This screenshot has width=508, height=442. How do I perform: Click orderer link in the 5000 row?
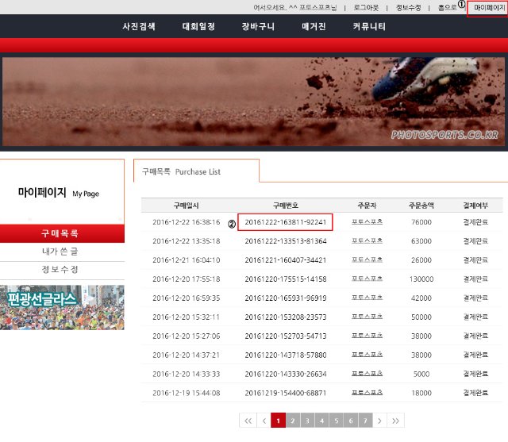pyautogui.click(x=367, y=374)
